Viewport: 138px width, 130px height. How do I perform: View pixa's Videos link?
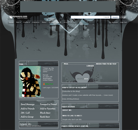pyautogui.click(x=34, y=97)
